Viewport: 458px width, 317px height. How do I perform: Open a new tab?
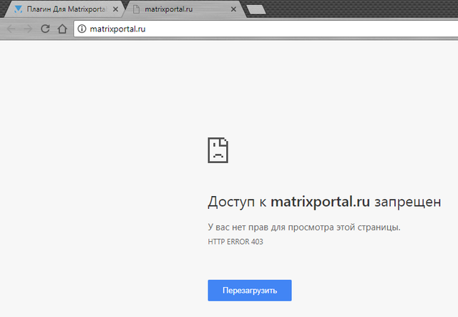[255, 9]
